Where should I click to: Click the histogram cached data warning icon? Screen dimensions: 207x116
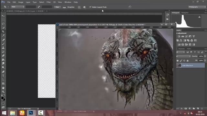click(x=199, y=17)
